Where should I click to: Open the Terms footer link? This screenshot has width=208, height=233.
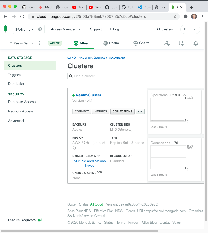point(121,223)
